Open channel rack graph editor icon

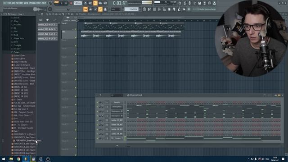(276, 95)
